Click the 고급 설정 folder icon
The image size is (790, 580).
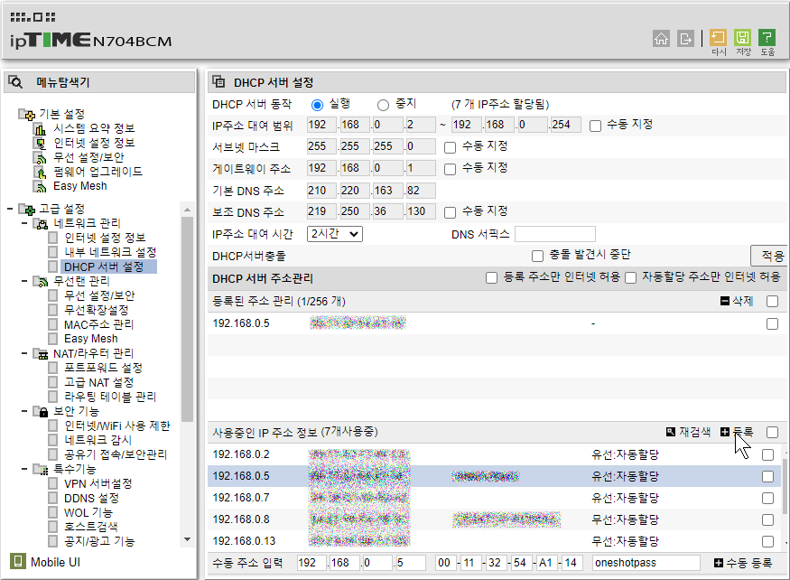point(26,209)
